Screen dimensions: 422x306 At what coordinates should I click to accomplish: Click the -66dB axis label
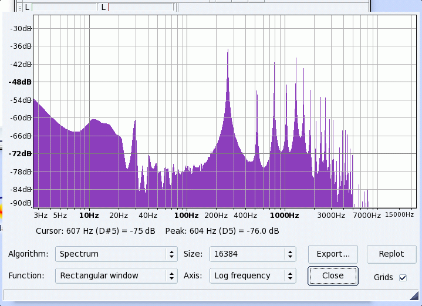coord(21,136)
